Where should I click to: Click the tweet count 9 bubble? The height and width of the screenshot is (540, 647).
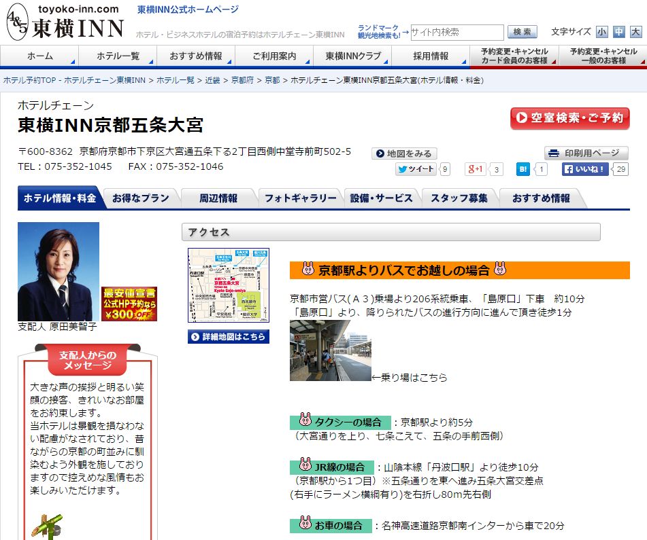pyautogui.click(x=445, y=169)
